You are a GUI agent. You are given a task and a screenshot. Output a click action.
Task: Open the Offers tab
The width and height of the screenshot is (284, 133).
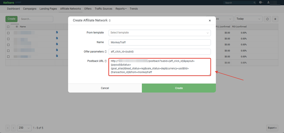pos(88,9)
